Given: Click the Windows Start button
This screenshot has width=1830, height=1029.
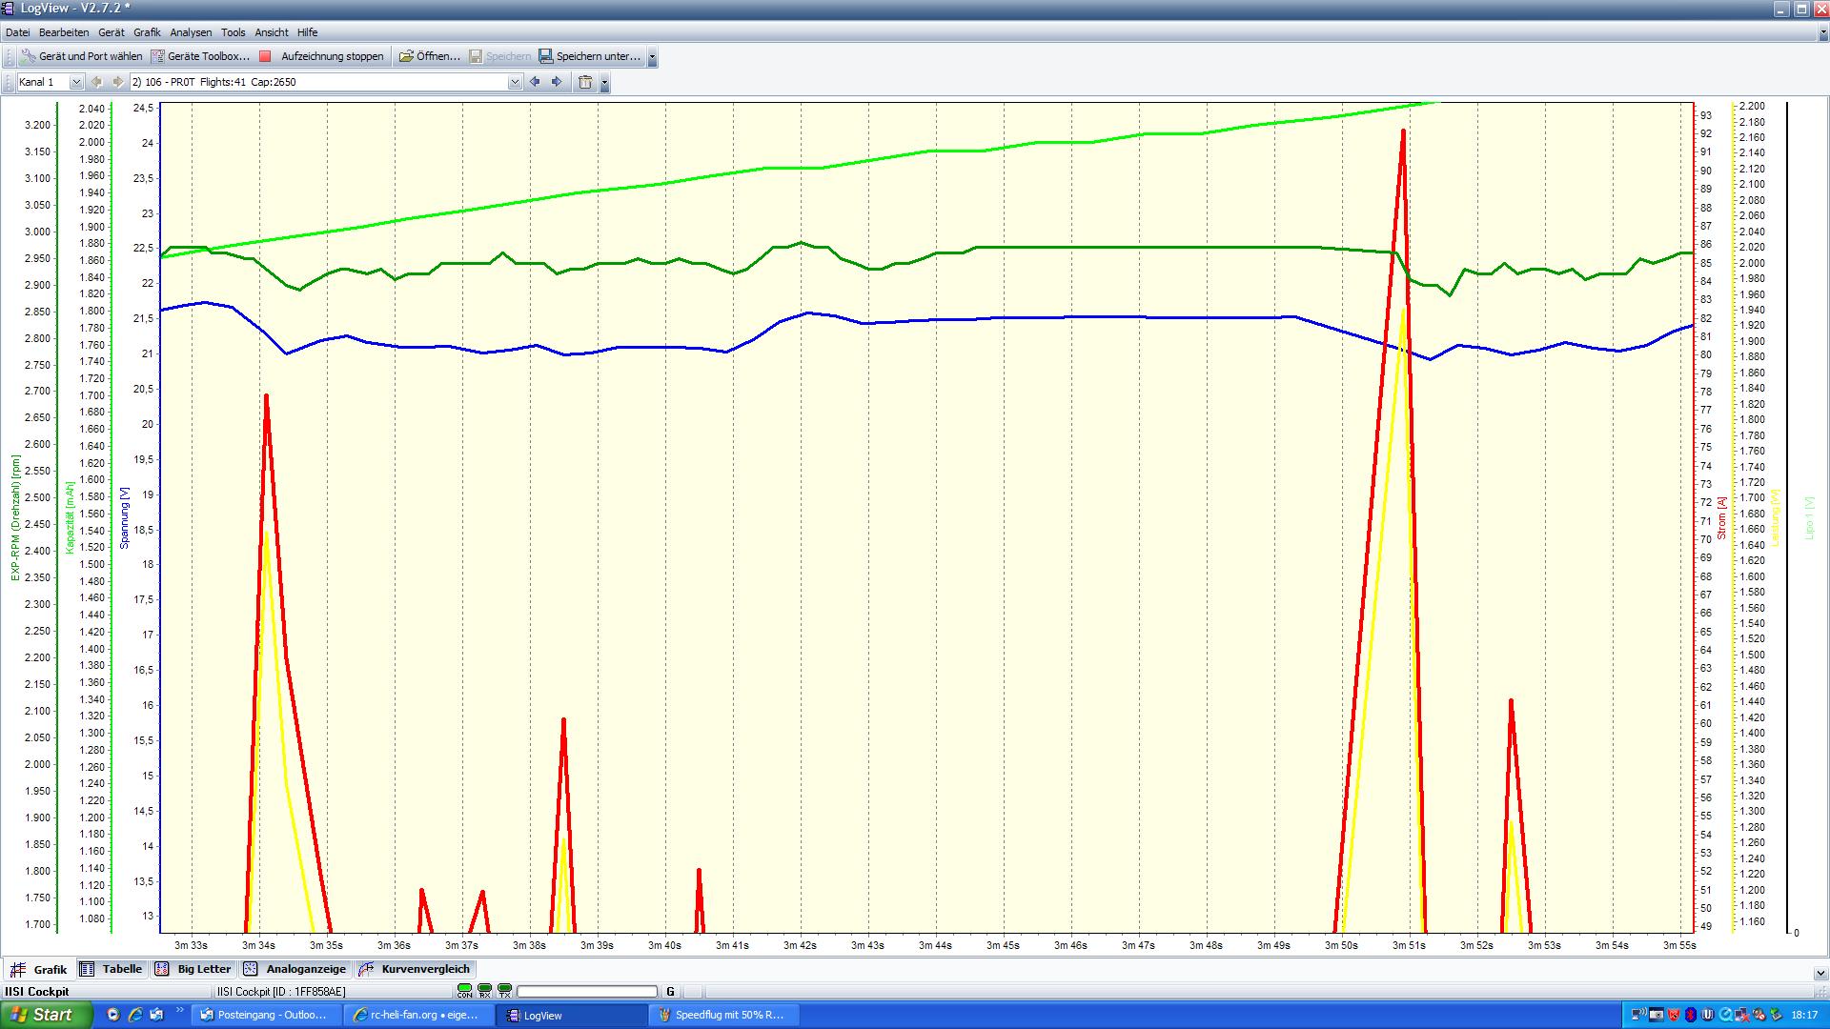Looking at the screenshot, I should [46, 1015].
